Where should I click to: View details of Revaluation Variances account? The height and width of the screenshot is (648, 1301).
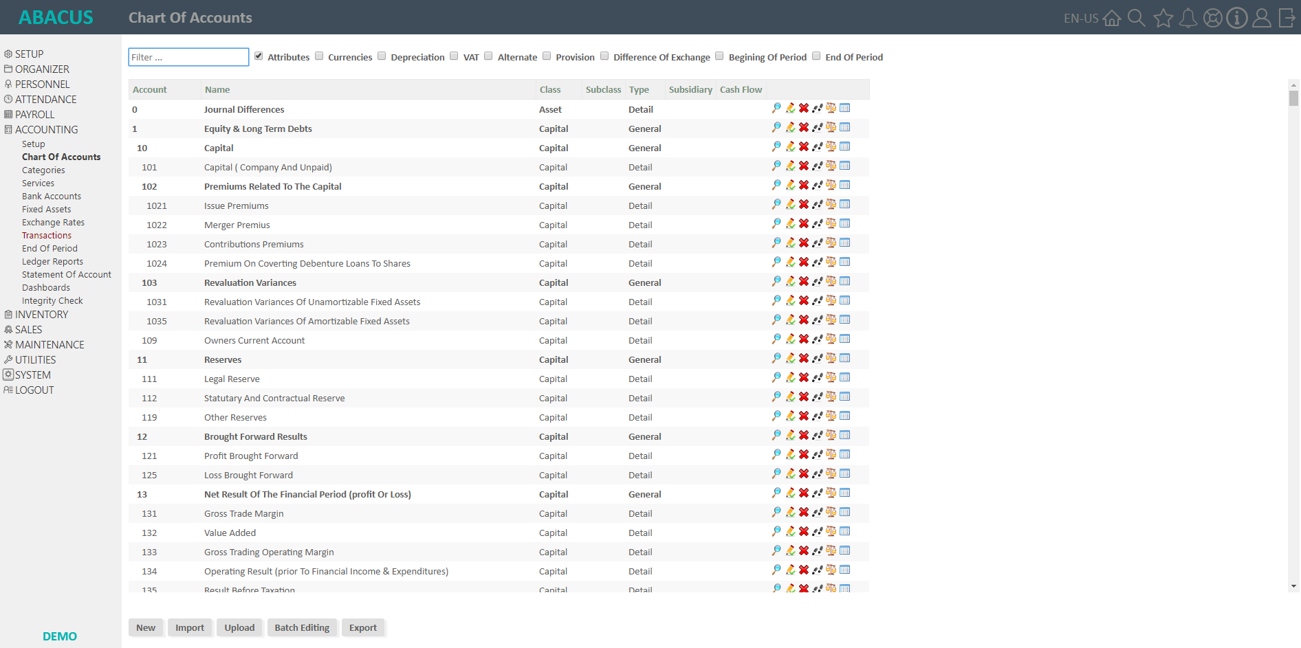pos(776,282)
